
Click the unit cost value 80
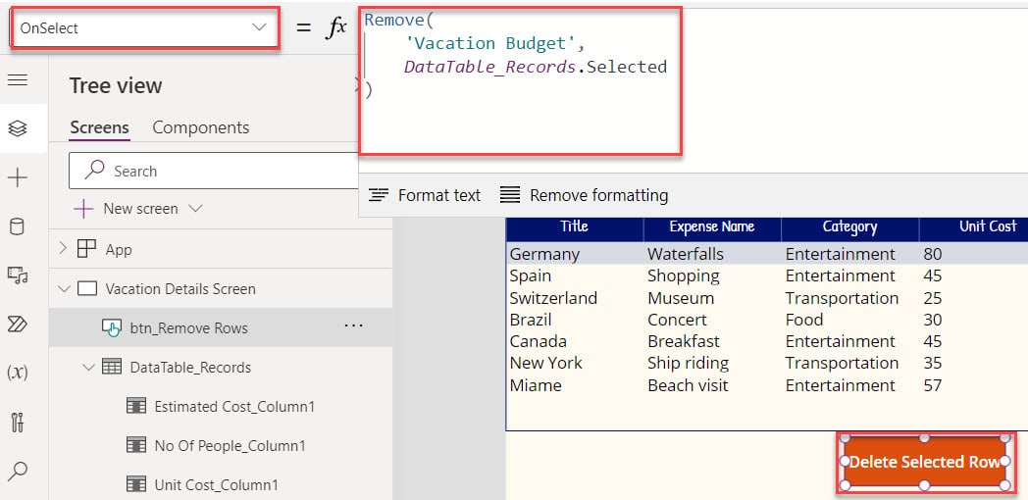(932, 254)
